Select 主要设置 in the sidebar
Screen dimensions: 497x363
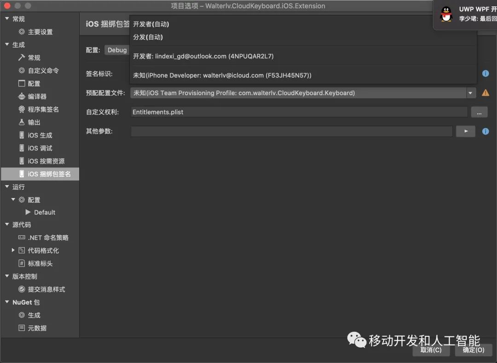(40, 32)
